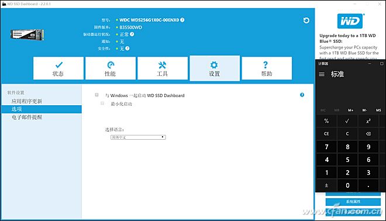The height and width of the screenshot is (221, 386).
Task: Click calculator digit 9
Action: point(368,147)
